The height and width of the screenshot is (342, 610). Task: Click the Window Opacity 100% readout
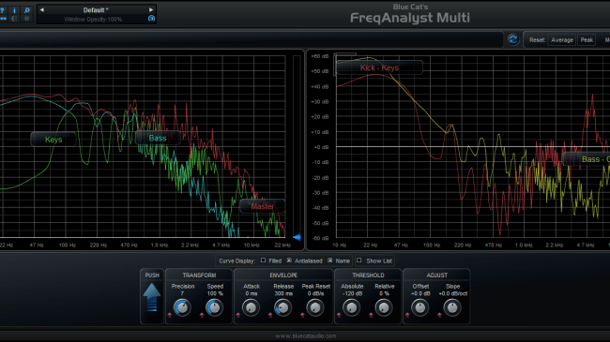pos(93,19)
